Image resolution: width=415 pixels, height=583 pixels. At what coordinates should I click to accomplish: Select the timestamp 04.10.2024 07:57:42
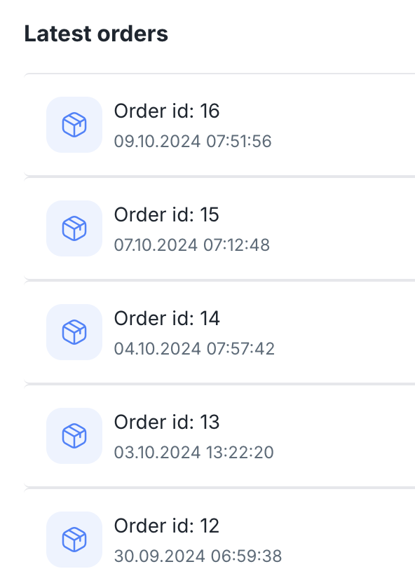tap(194, 349)
